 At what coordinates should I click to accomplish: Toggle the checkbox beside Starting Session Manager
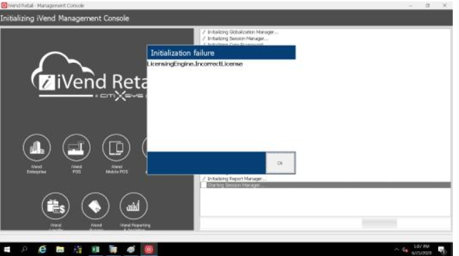204,185
